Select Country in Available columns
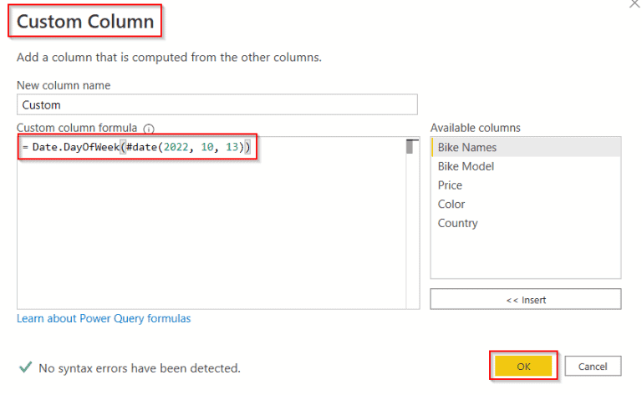 tap(526, 223)
